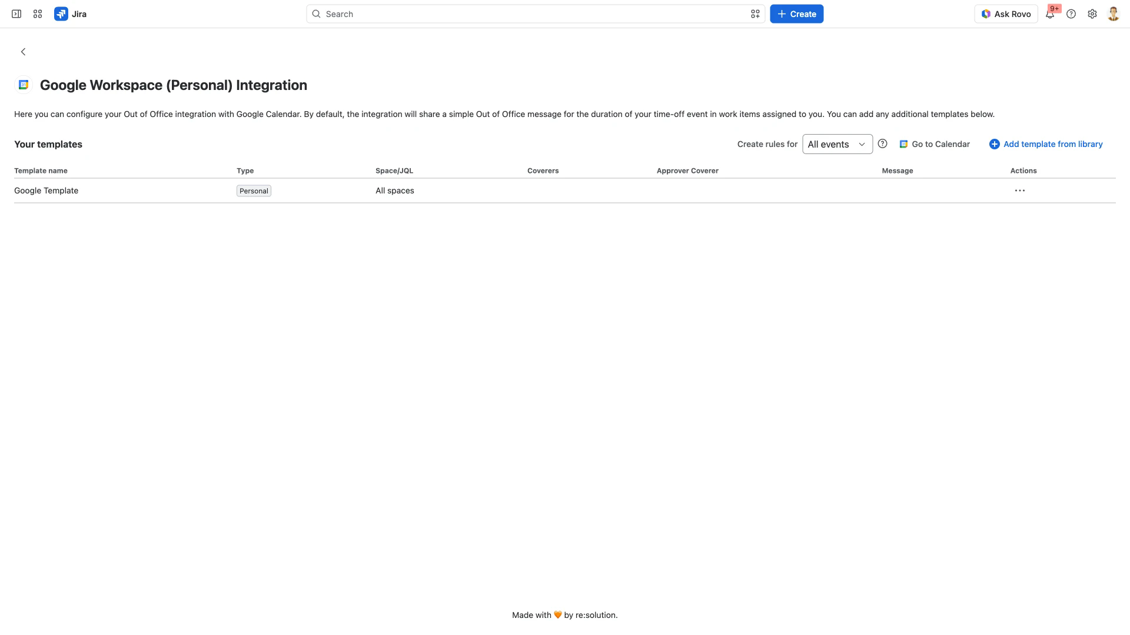Screen dimensions: 1130x635
Task: Collapse the sidebar panel icon
Action: [x=16, y=14]
